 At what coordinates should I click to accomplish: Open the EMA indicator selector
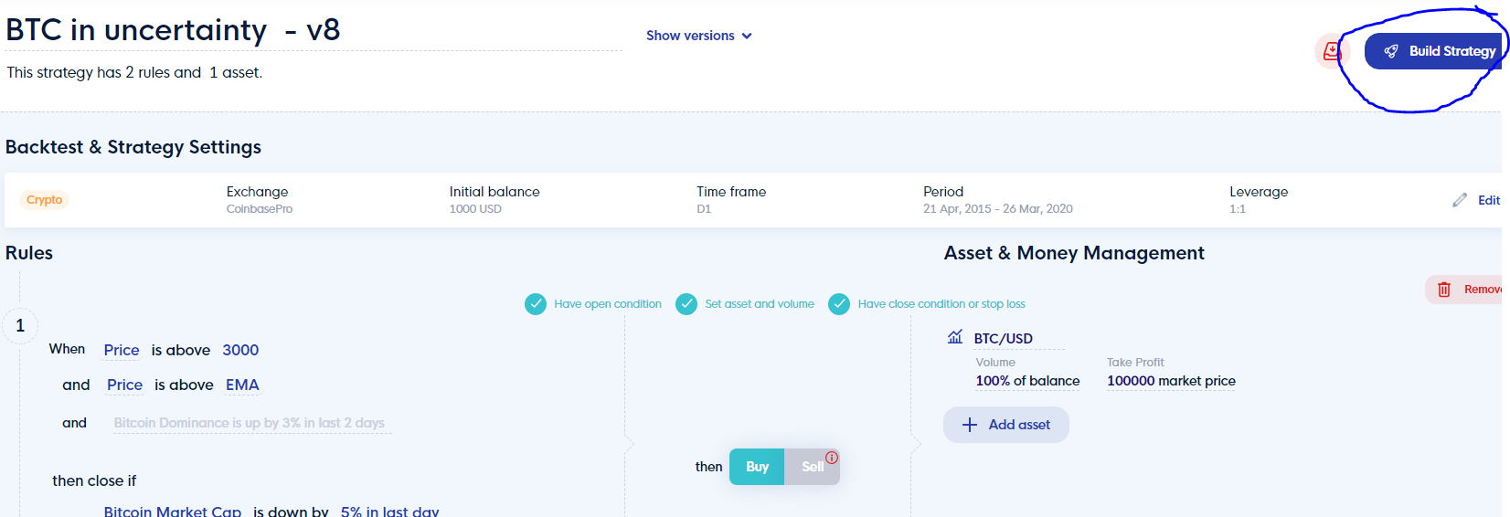[242, 385]
